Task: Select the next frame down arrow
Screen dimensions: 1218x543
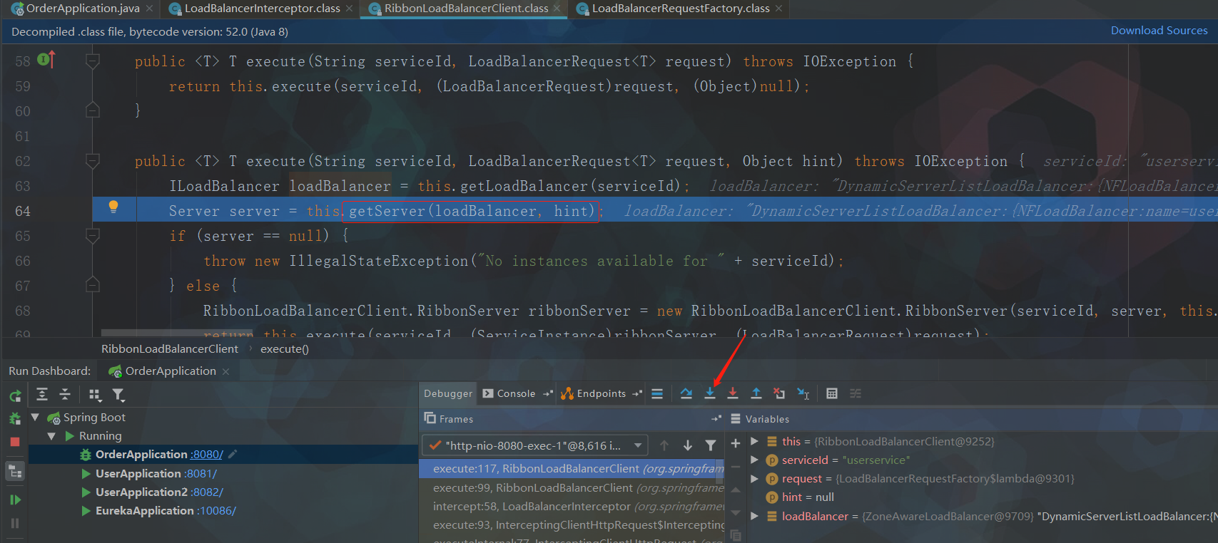Action: 688,445
